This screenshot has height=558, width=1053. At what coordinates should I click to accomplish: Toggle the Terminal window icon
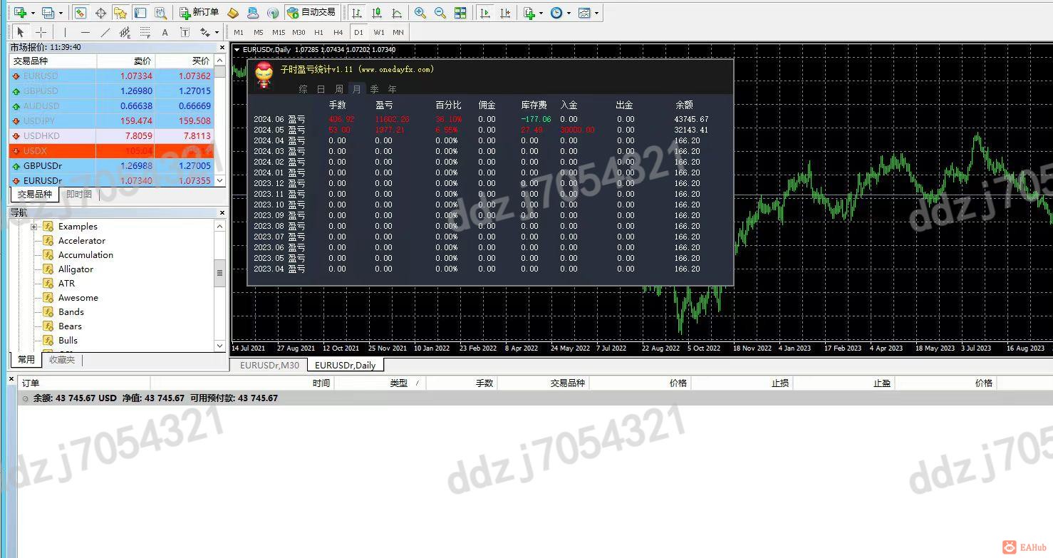(x=140, y=13)
